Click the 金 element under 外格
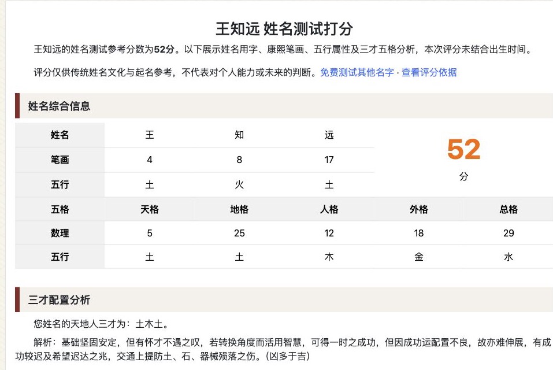This screenshot has width=553, height=370. (418, 257)
